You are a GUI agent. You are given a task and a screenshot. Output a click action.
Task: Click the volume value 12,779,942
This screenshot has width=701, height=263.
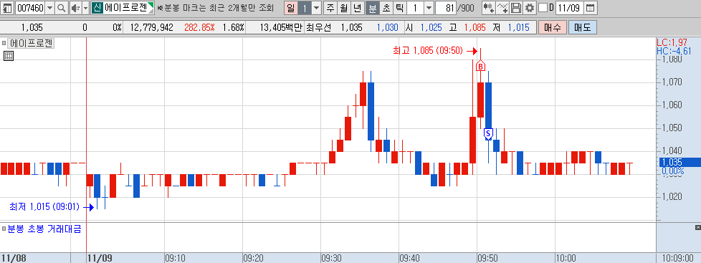[x=151, y=27]
